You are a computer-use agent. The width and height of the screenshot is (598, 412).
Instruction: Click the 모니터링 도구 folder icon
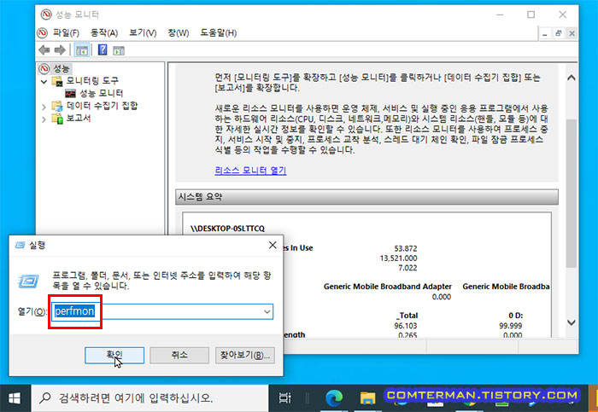[x=57, y=81]
